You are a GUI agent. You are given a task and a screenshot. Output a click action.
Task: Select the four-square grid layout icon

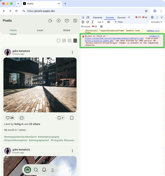pyautogui.click(x=70, y=40)
